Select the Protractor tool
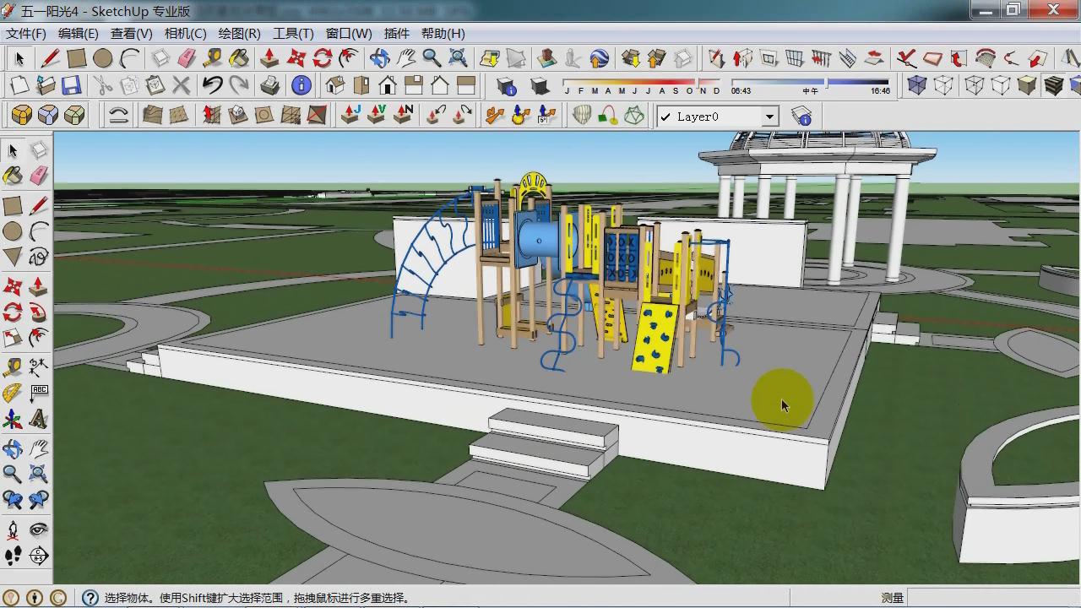Image resolution: width=1081 pixels, height=608 pixels. point(13,394)
